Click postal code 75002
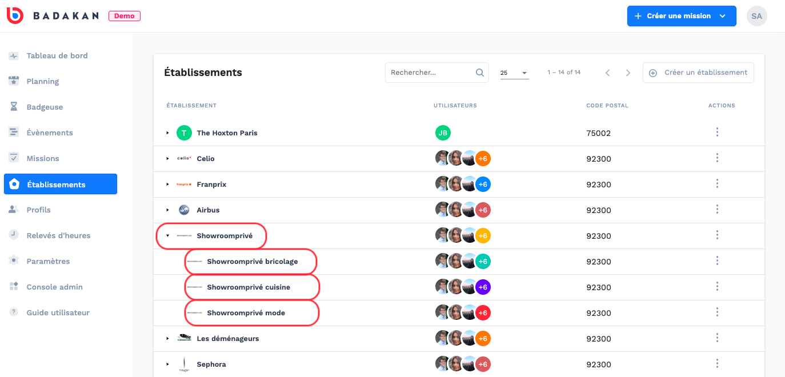 [598, 133]
